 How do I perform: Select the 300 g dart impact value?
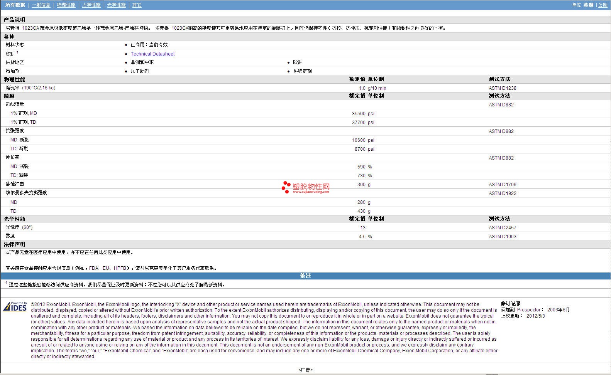[364, 185]
